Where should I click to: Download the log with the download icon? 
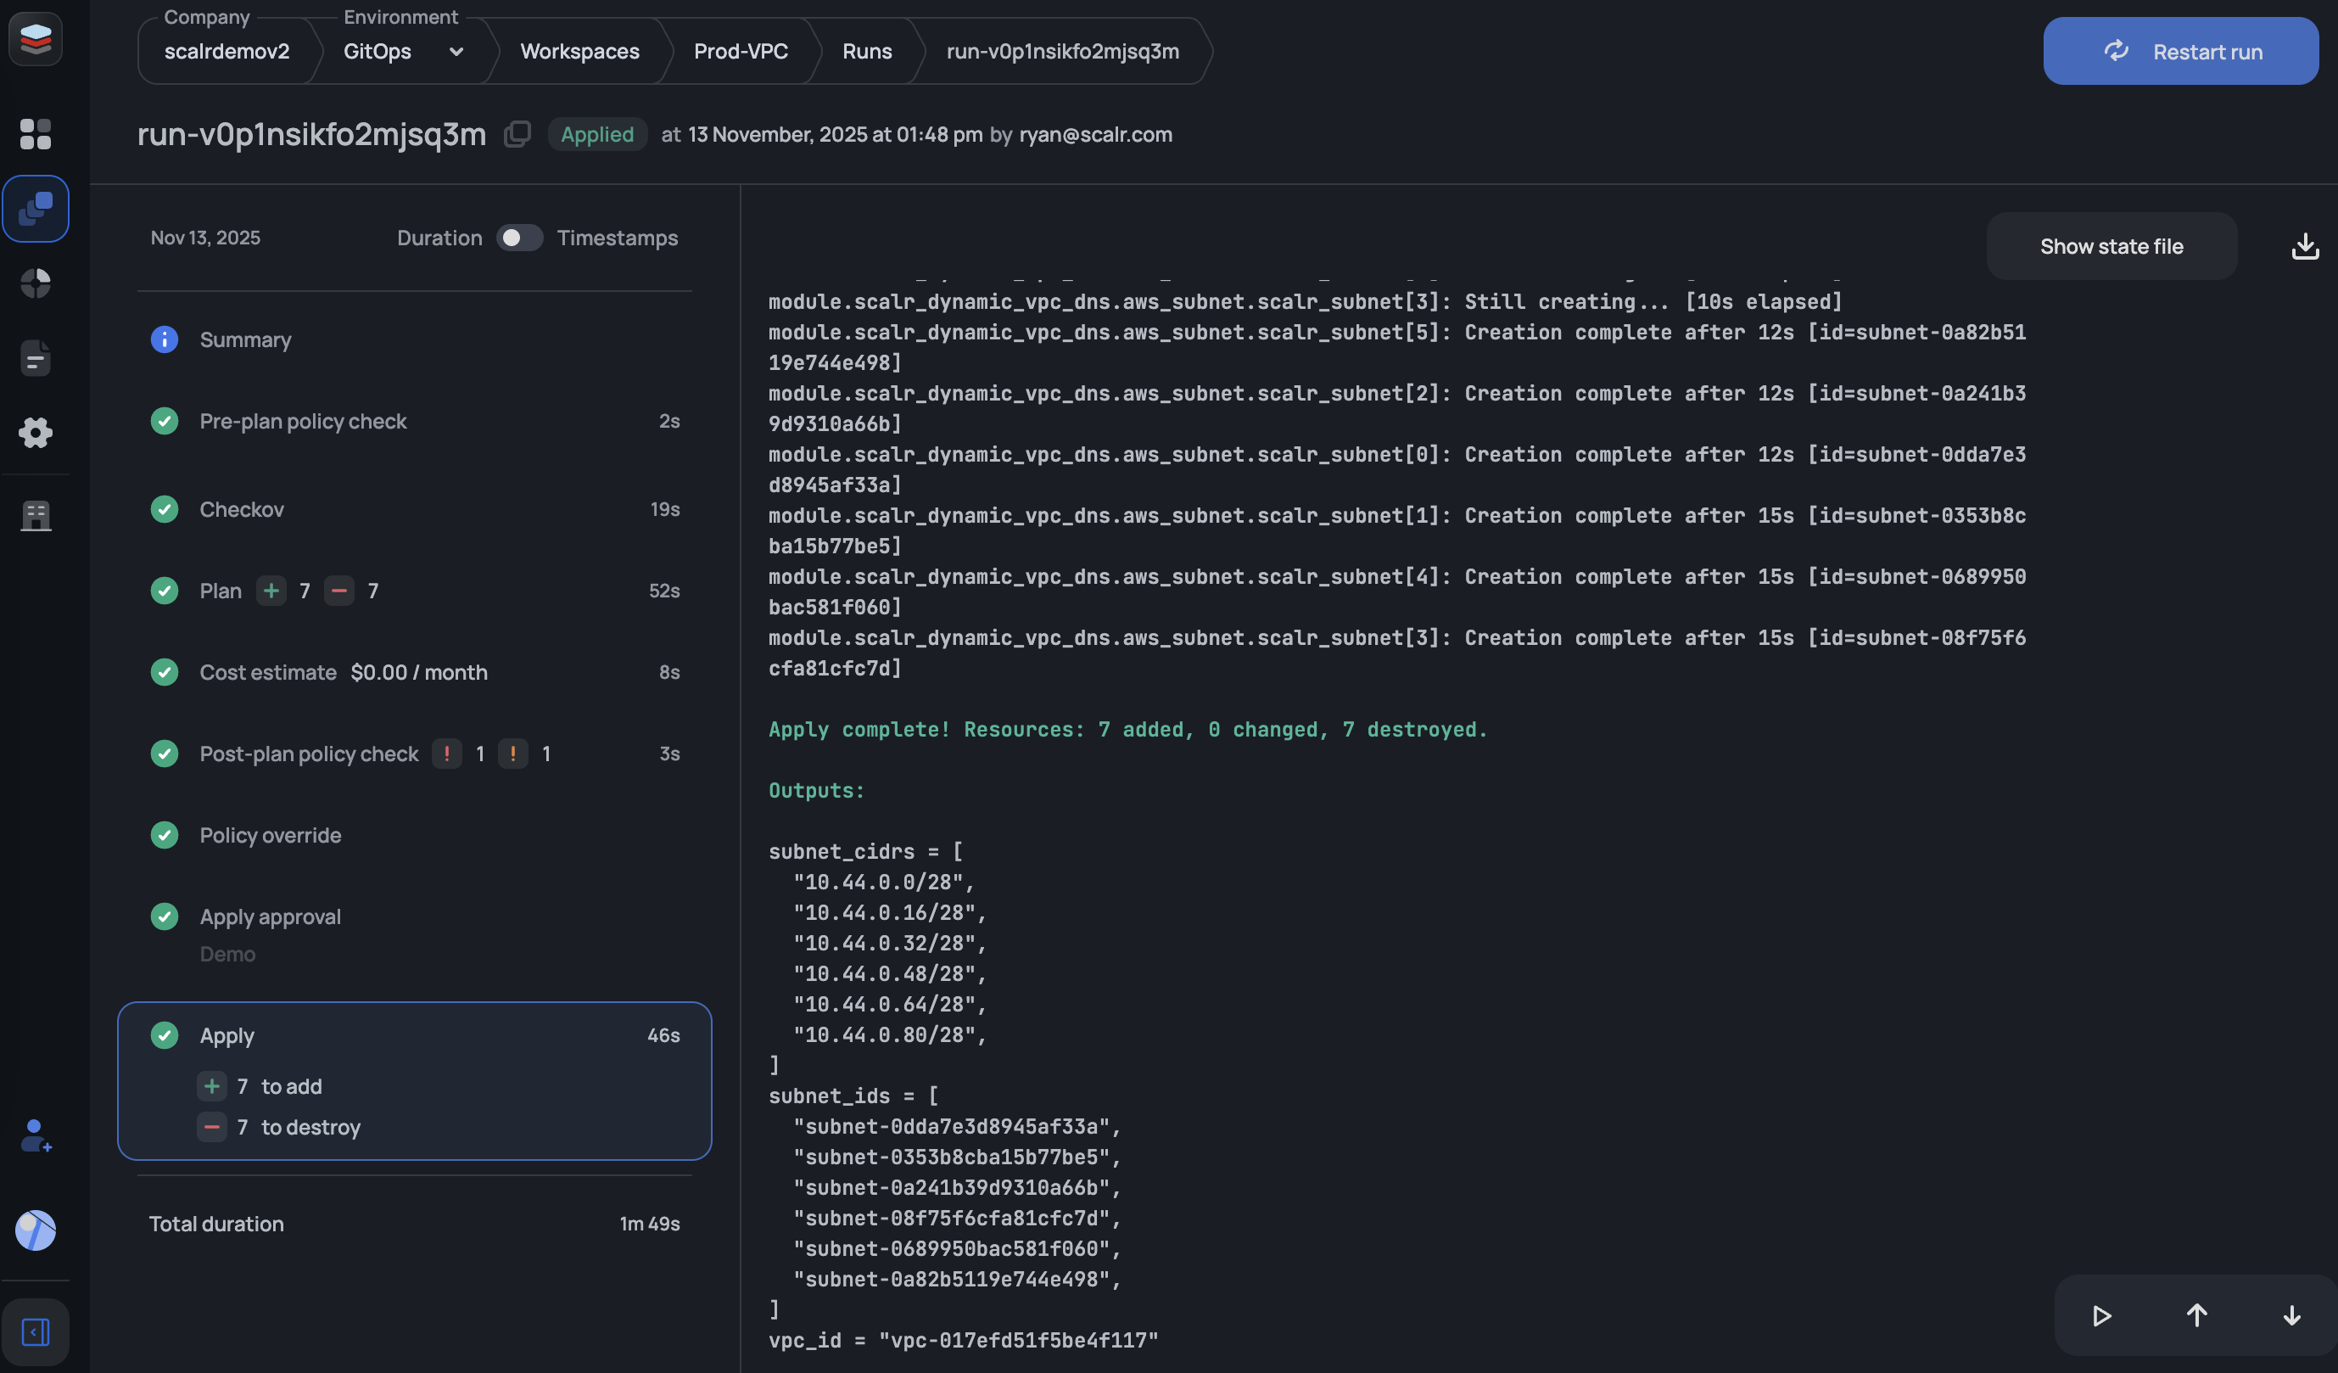pyautogui.click(x=2305, y=246)
